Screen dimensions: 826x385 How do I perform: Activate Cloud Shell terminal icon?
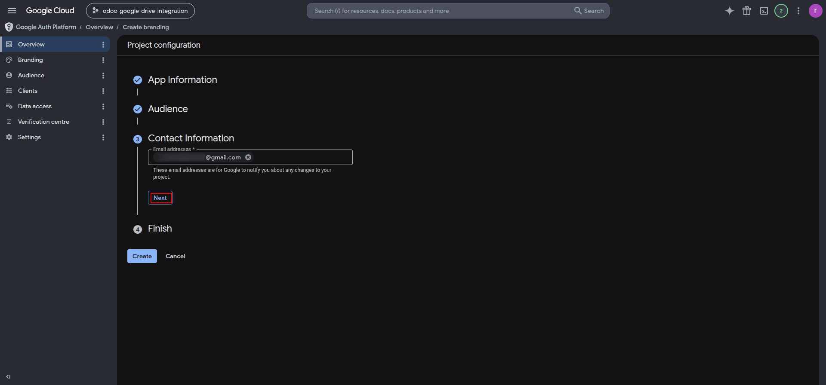click(x=764, y=11)
